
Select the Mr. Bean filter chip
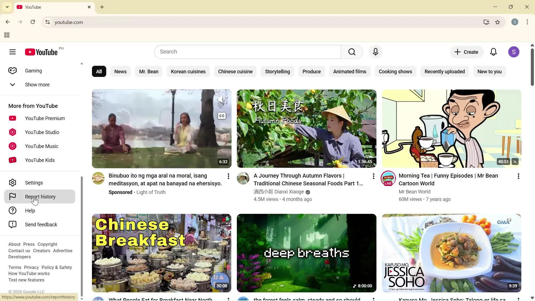click(149, 71)
